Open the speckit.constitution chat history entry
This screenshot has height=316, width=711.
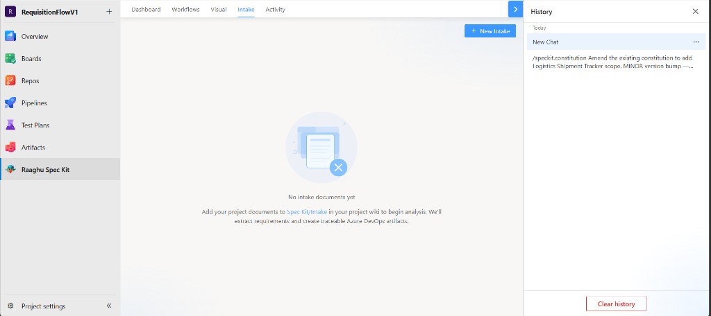click(614, 62)
